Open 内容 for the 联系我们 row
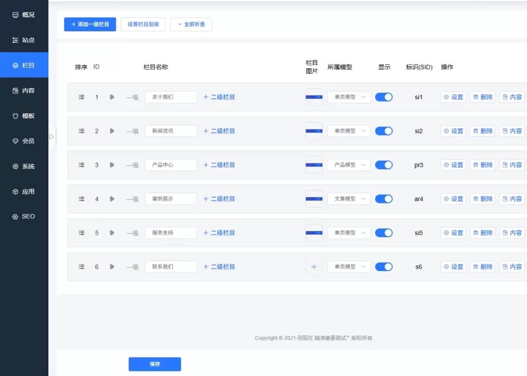527x376 pixels. 512,267
